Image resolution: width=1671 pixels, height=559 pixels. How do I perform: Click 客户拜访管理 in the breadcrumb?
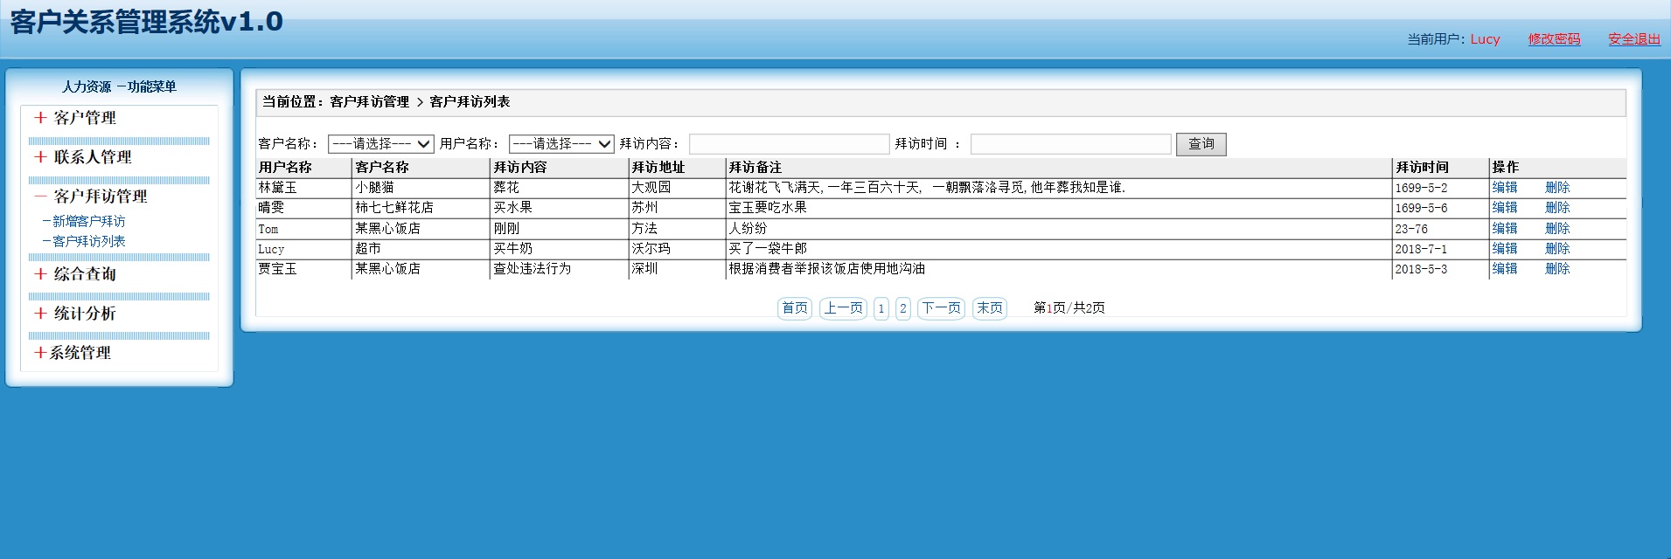click(x=369, y=102)
